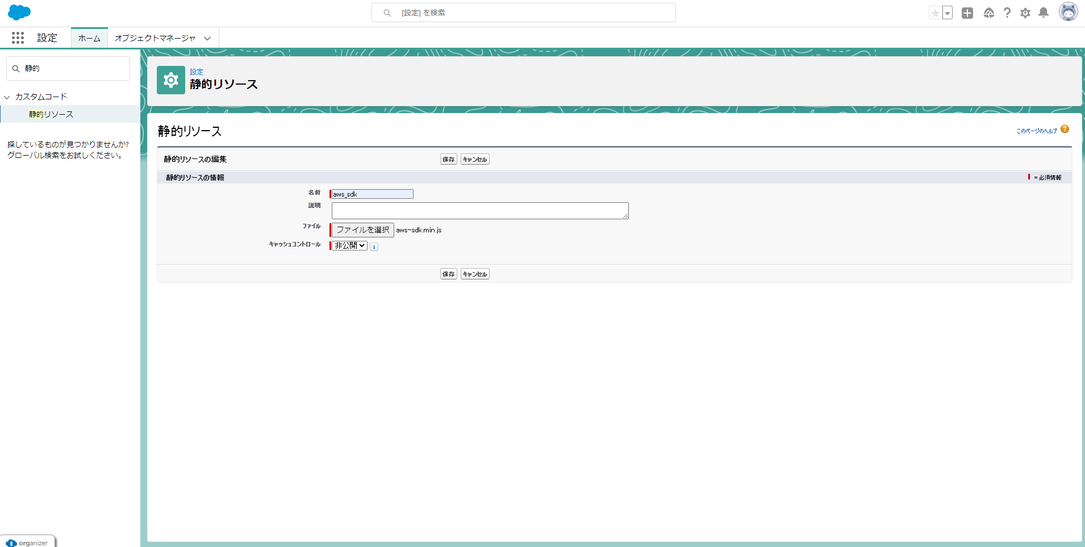Switch to the ホーム tab
Screen dimensions: 1085x547
89,38
